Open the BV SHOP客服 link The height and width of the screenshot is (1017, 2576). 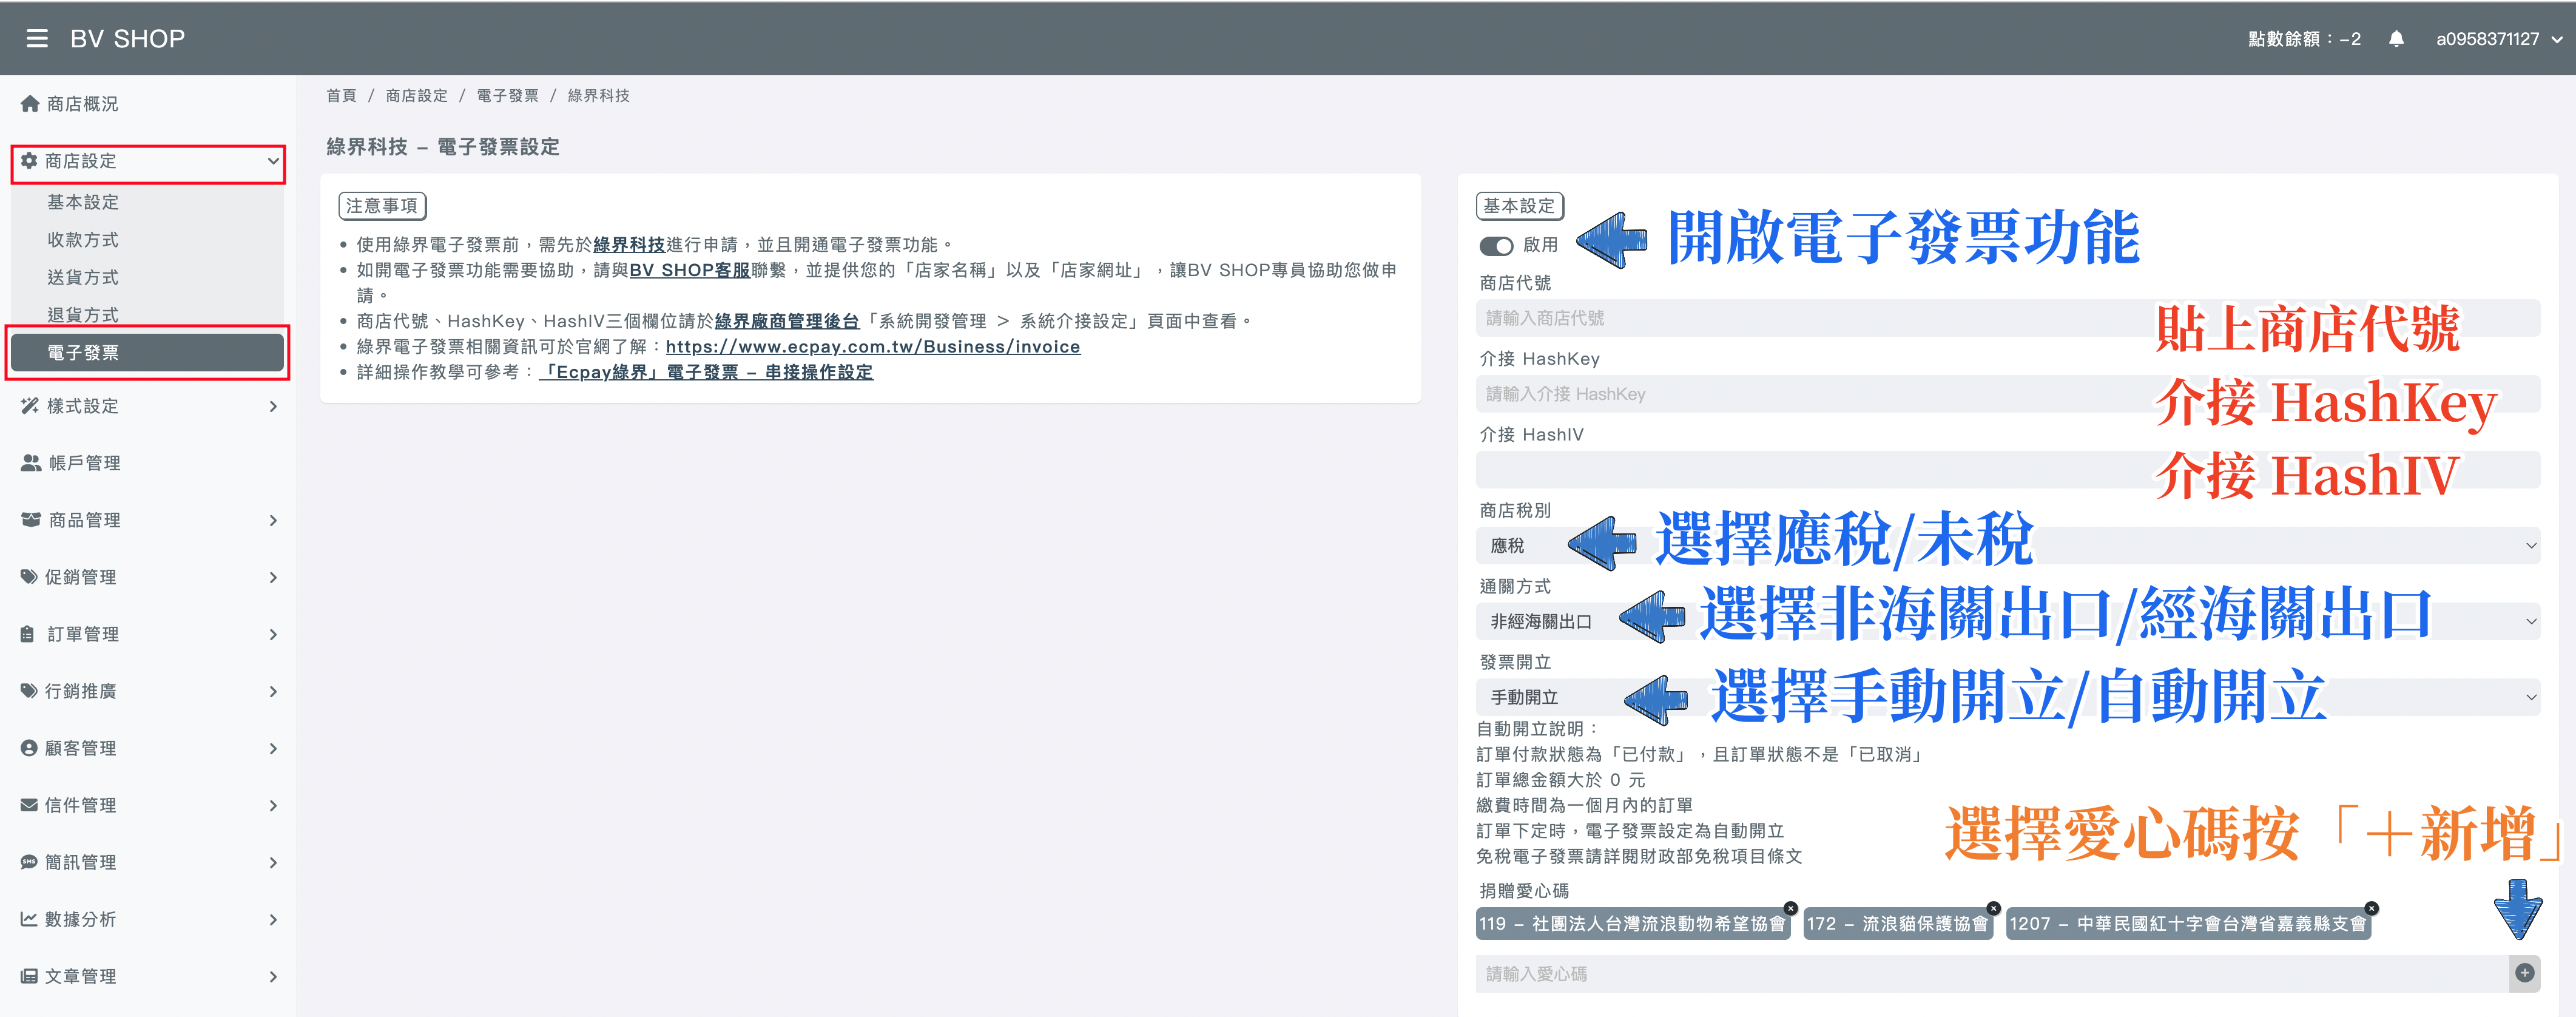pyautogui.click(x=690, y=270)
